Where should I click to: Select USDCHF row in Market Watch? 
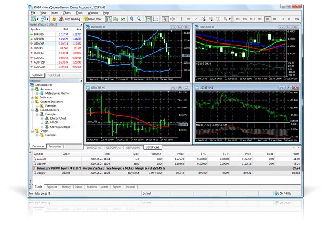point(56,43)
